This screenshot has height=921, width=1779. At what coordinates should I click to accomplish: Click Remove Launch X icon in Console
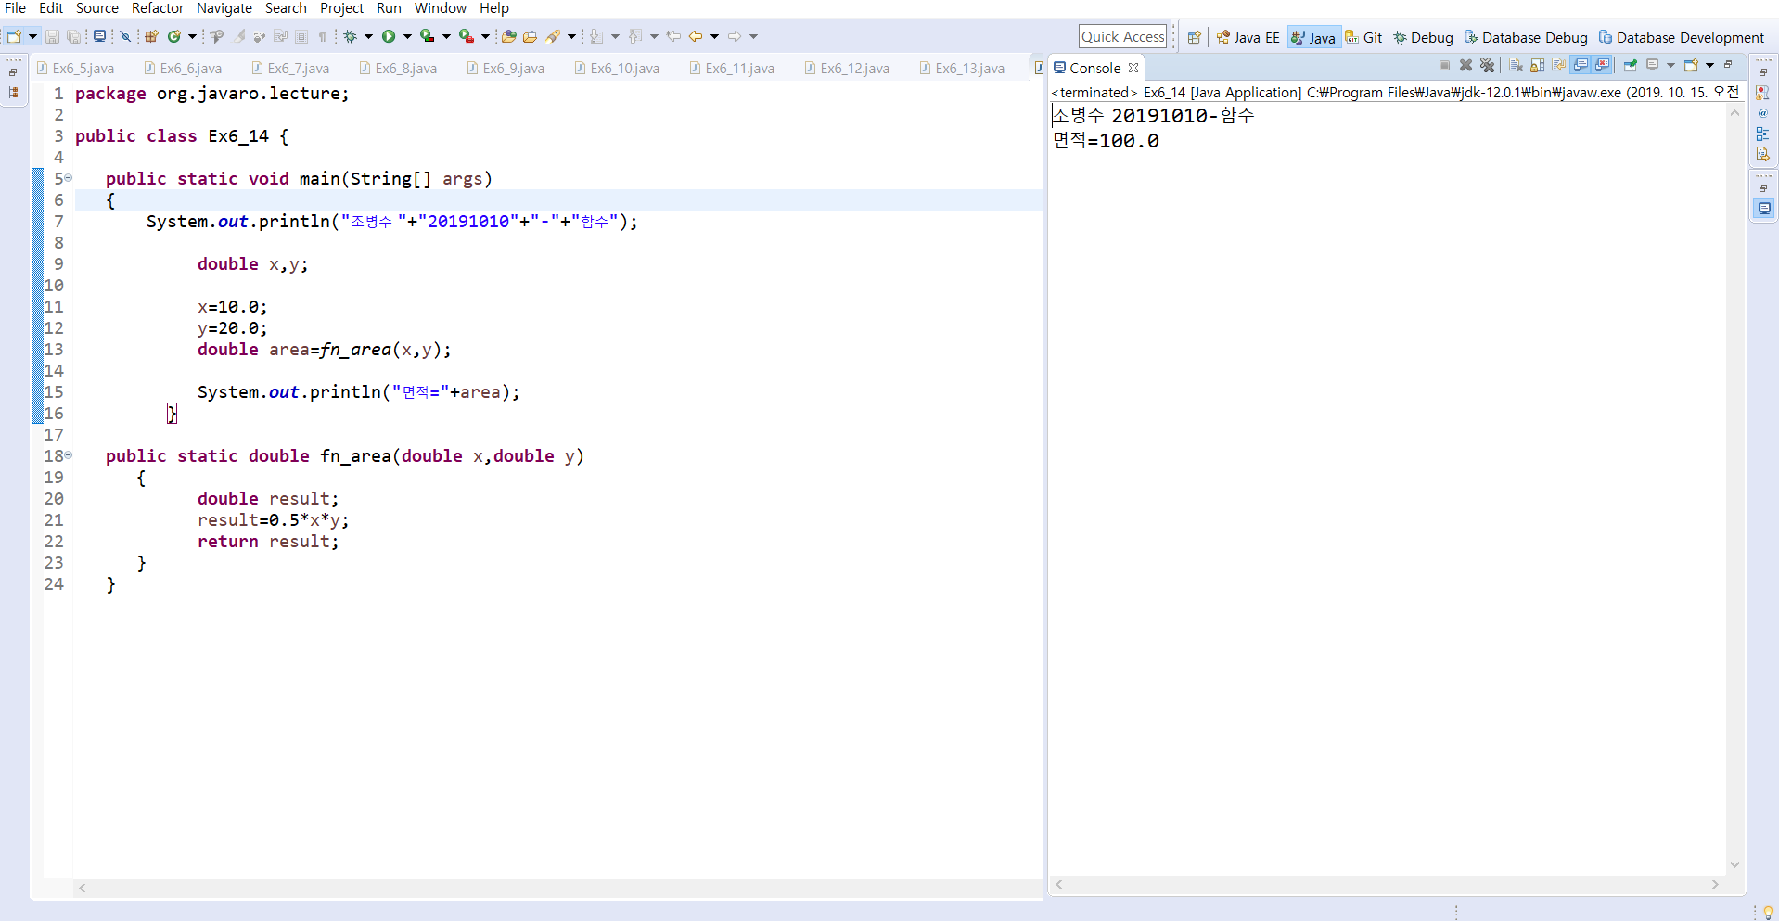pos(1466,65)
